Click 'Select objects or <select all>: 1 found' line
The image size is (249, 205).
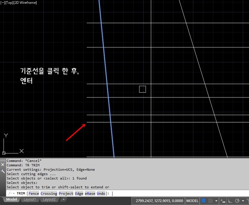[47, 178]
